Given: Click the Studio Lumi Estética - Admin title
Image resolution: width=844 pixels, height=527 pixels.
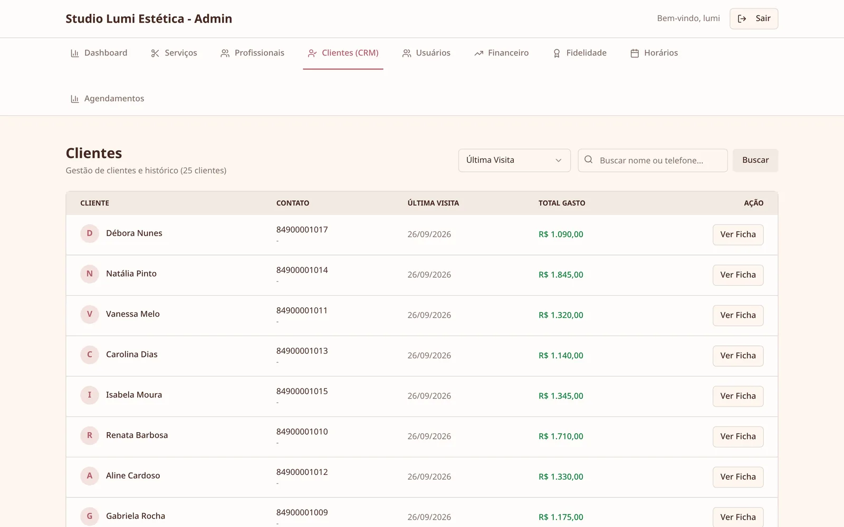Looking at the screenshot, I should tap(149, 19).
